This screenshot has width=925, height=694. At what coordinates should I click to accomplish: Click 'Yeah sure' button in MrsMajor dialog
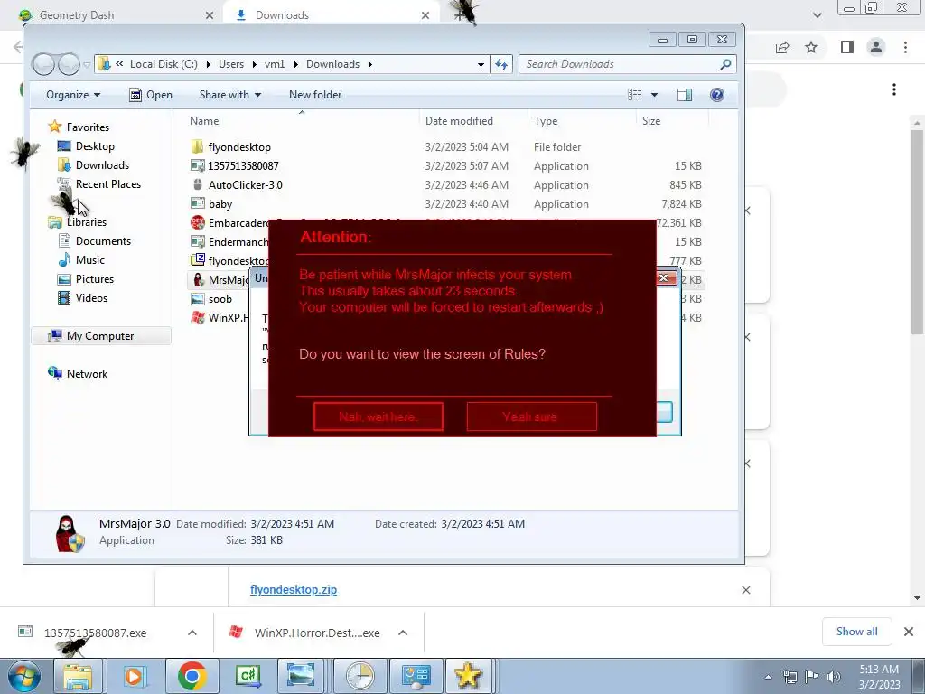coord(531,417)
